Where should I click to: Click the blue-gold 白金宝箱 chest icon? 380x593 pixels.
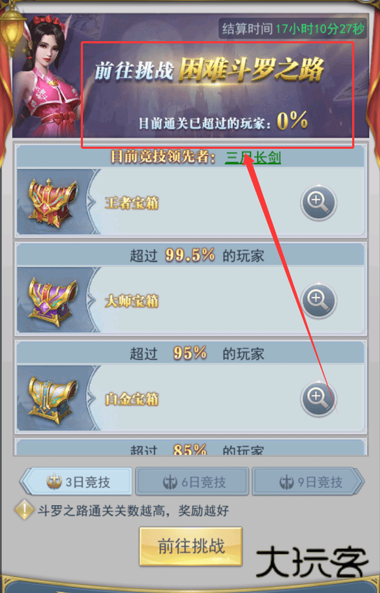pos(52,400)
